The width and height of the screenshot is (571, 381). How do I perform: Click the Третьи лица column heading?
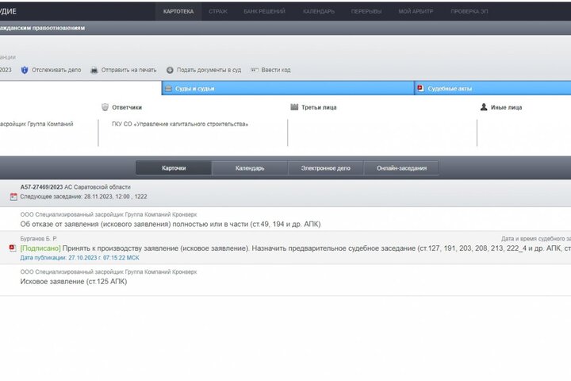(319, 108)
